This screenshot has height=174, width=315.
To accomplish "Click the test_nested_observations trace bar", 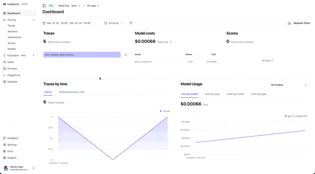I will pyautogui.click(x=82, y=55).
